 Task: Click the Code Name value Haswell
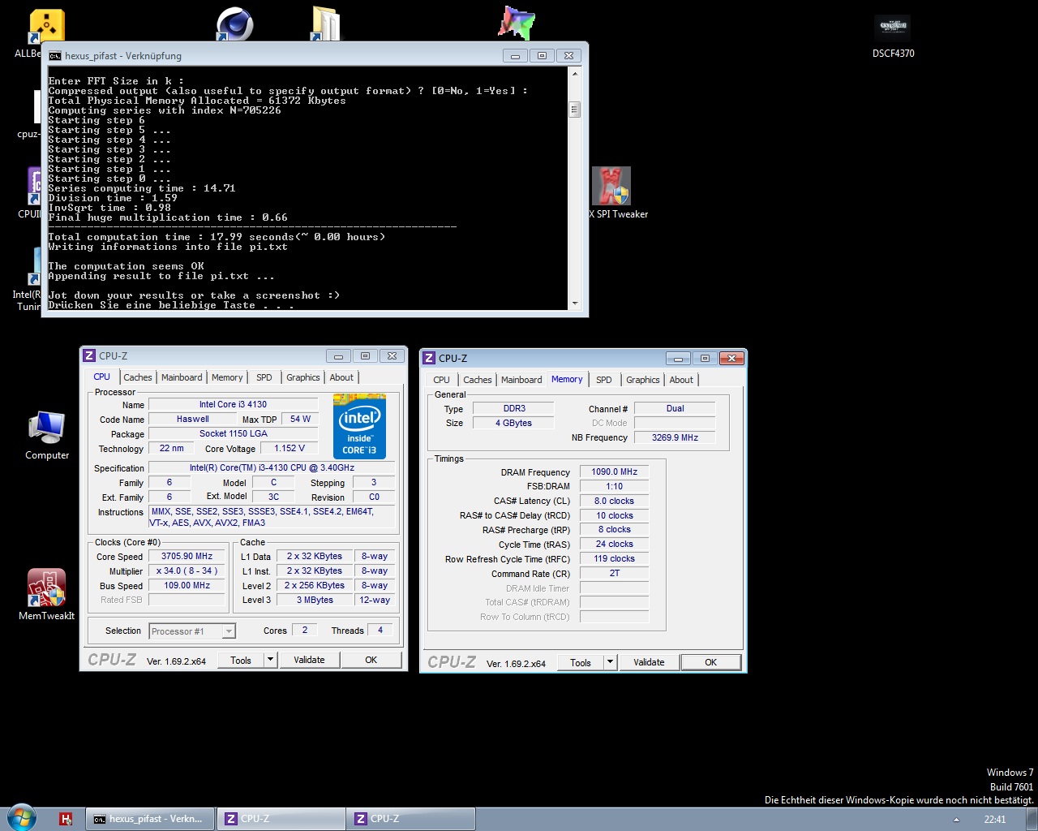click(x=193, y=419)
